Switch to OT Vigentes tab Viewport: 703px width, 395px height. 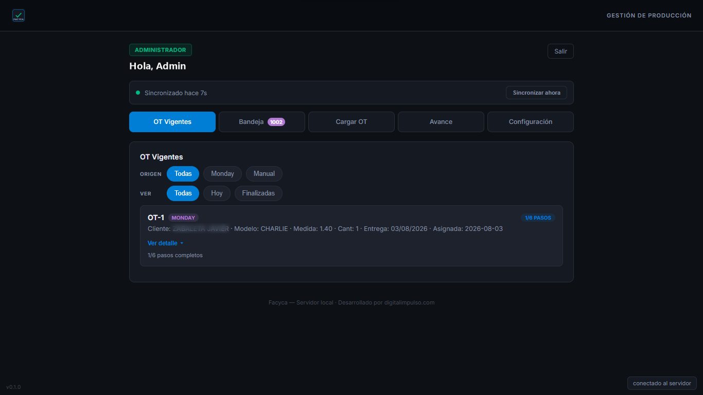pos(172,122)
